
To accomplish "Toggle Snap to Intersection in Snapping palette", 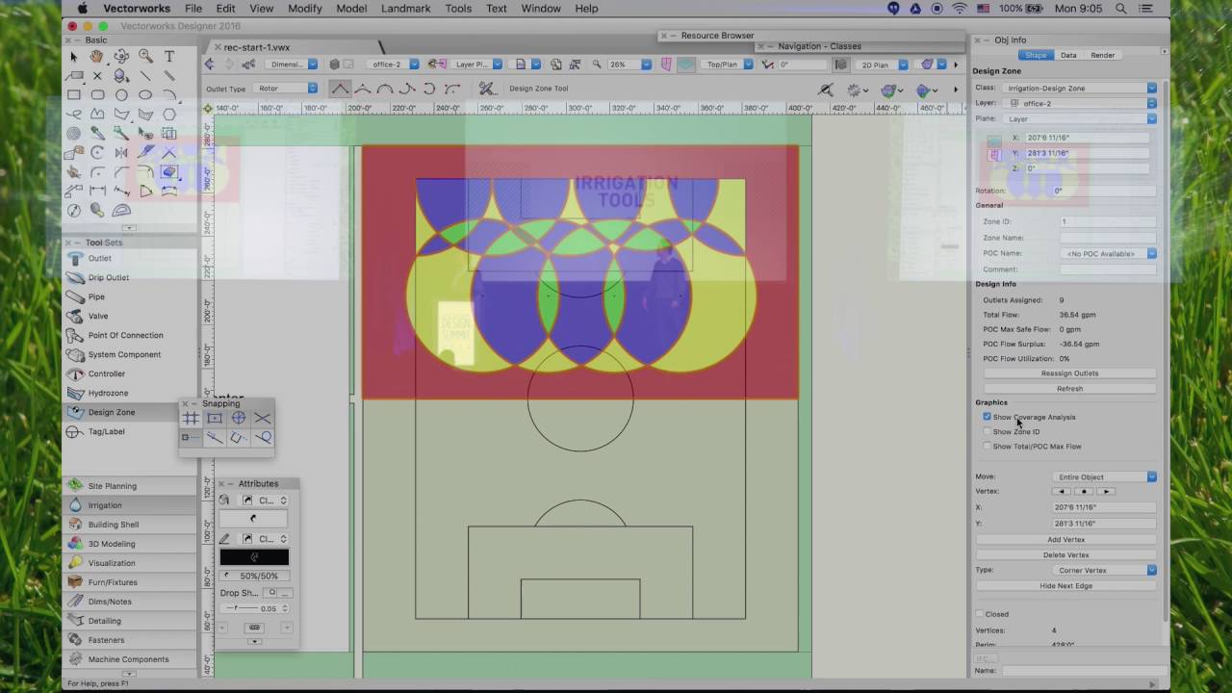I will 263,418.
